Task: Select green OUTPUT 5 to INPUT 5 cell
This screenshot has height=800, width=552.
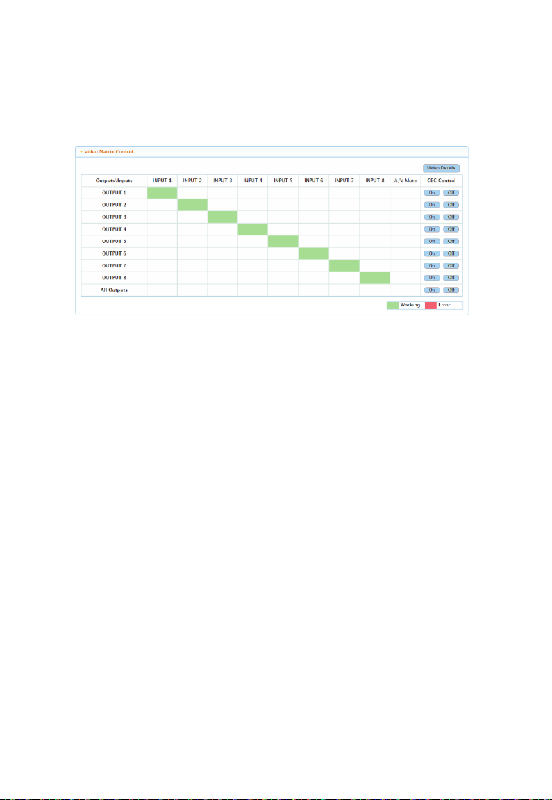Action: tap(283, 242)
